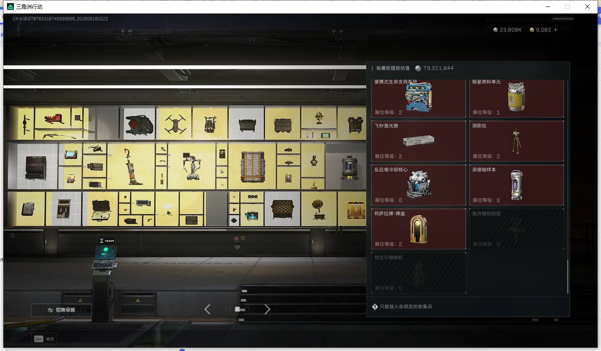
Task: Select the open equipment case
Action: pyautogui.click(x=101, y=211)
